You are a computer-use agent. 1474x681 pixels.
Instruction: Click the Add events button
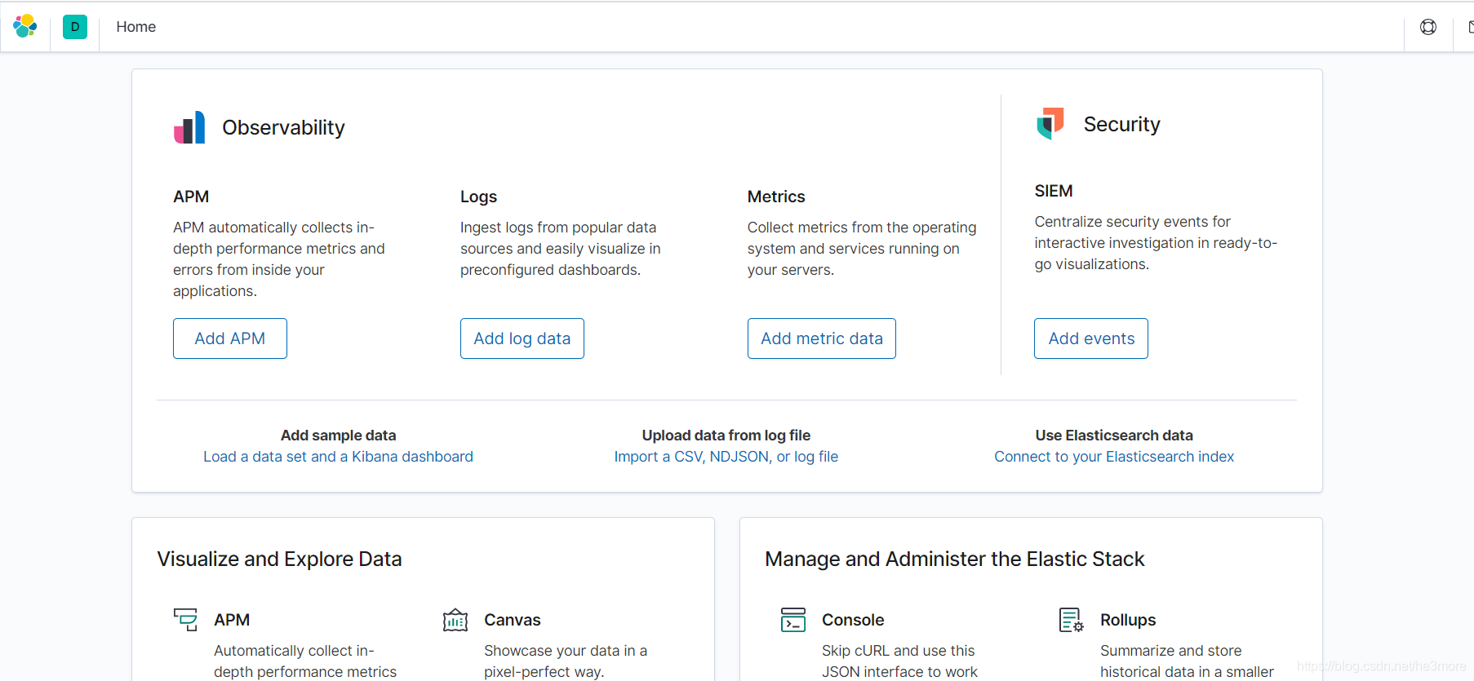1091,338
